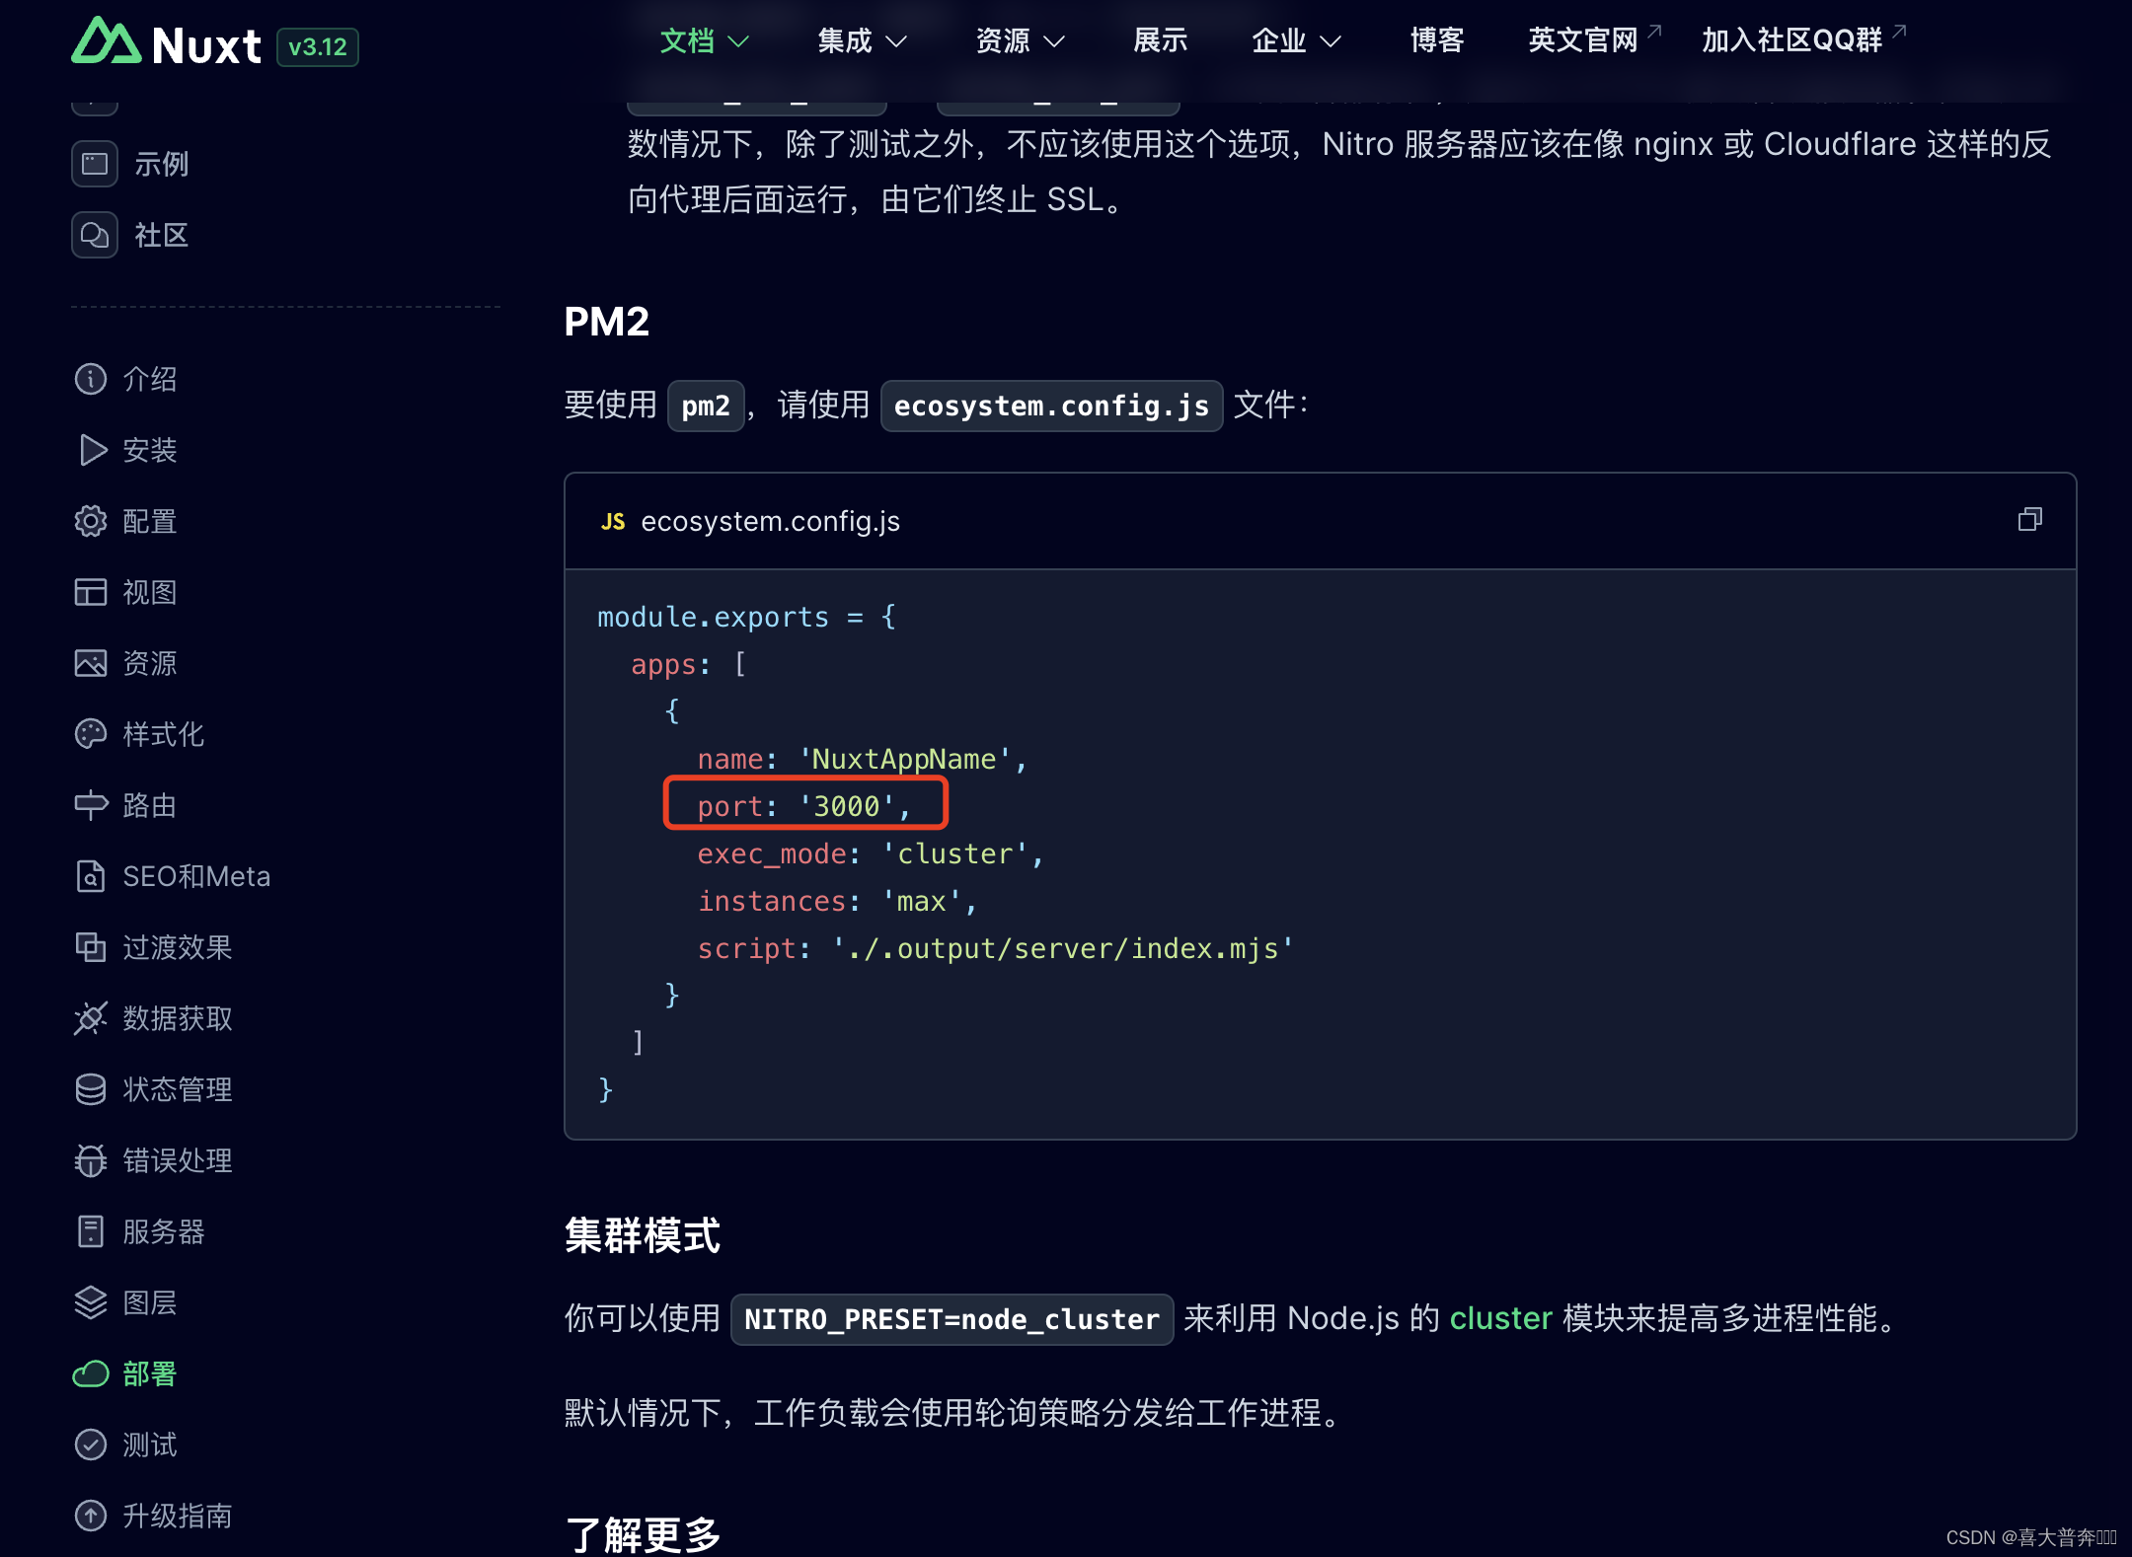The height and width of the screenshot is (1557, 2132).
Task: Click the script path line in code
Action: pyautogui.click(x=995, y=948)
